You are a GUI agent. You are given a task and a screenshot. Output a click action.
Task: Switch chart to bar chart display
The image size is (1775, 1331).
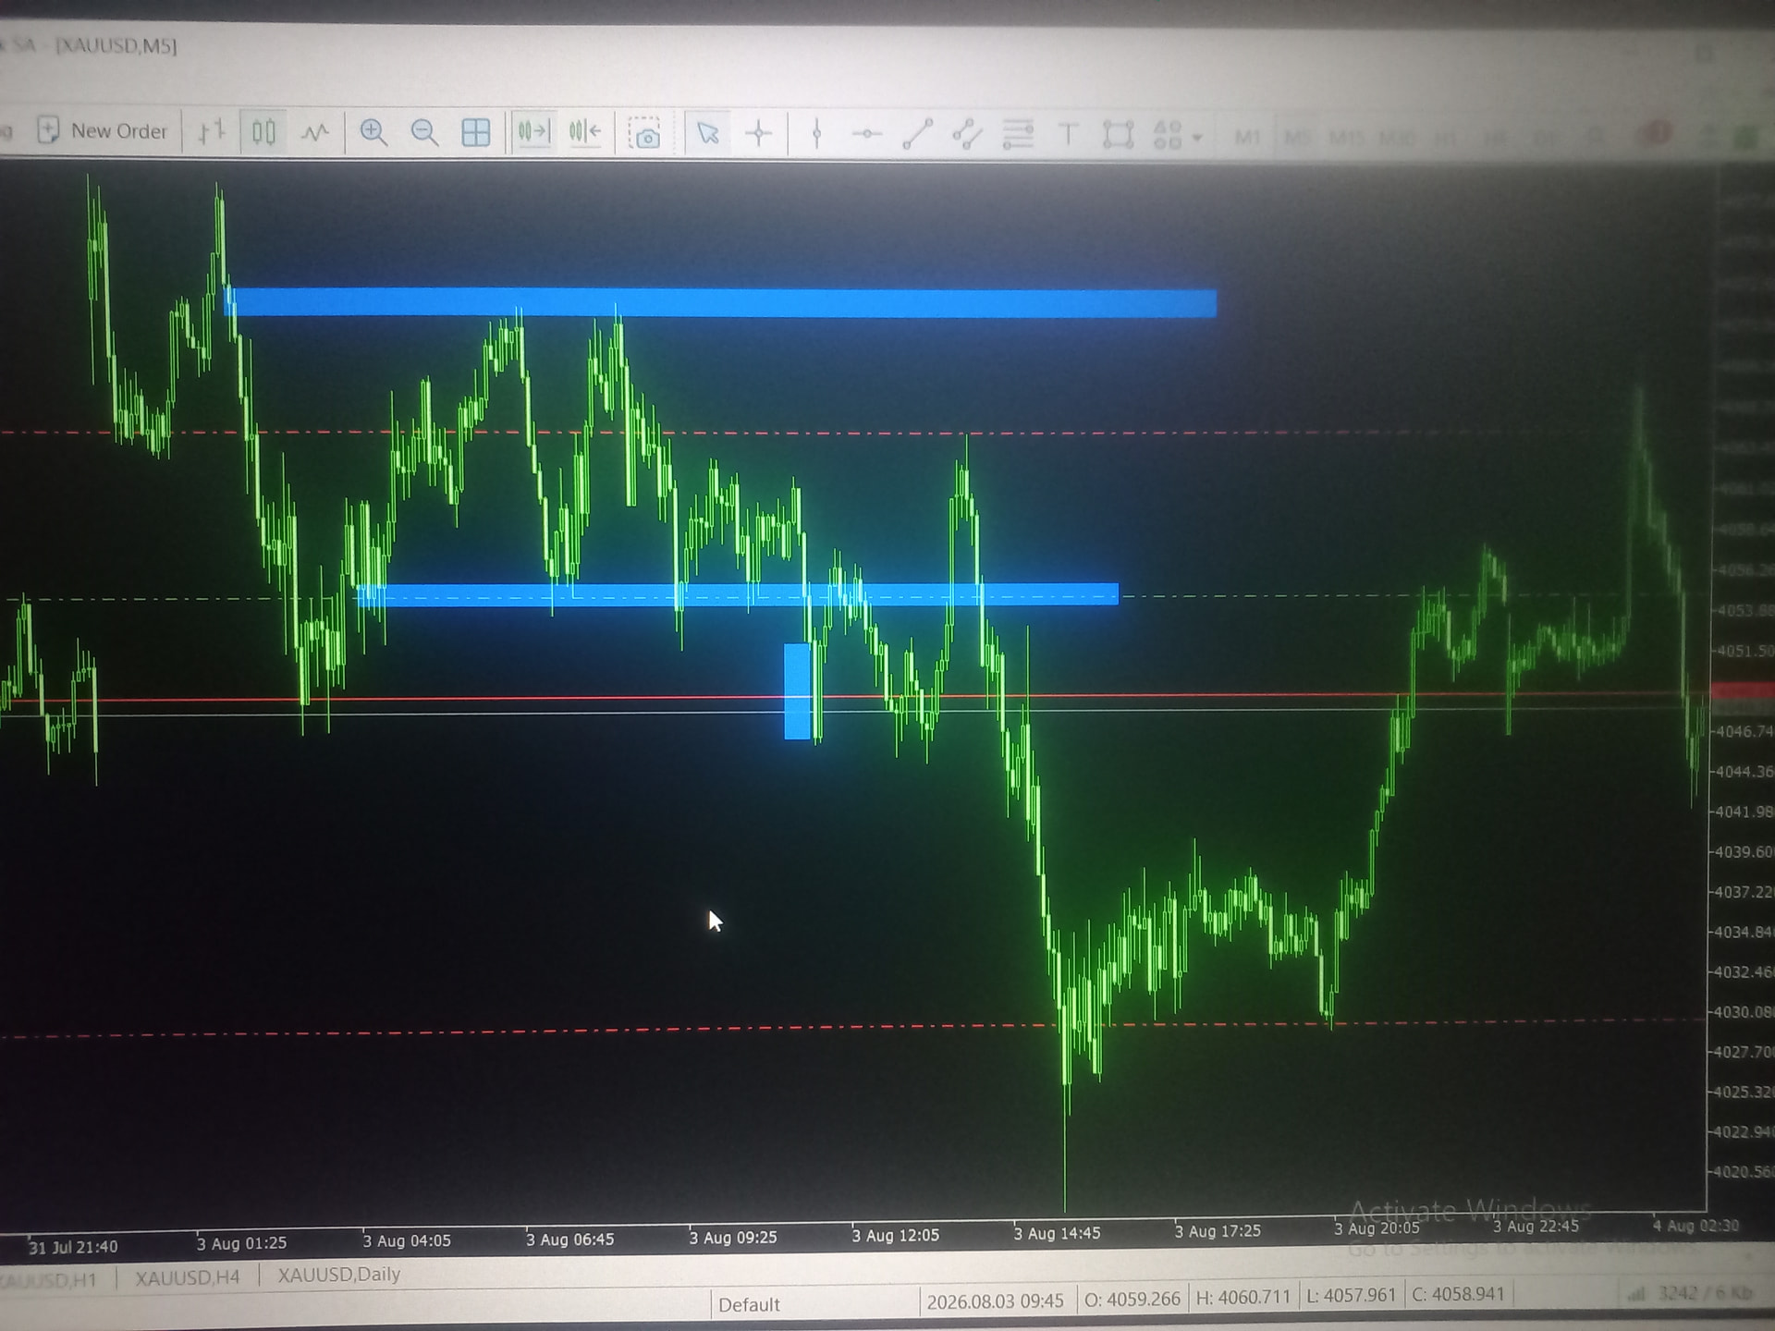[212, 132]
